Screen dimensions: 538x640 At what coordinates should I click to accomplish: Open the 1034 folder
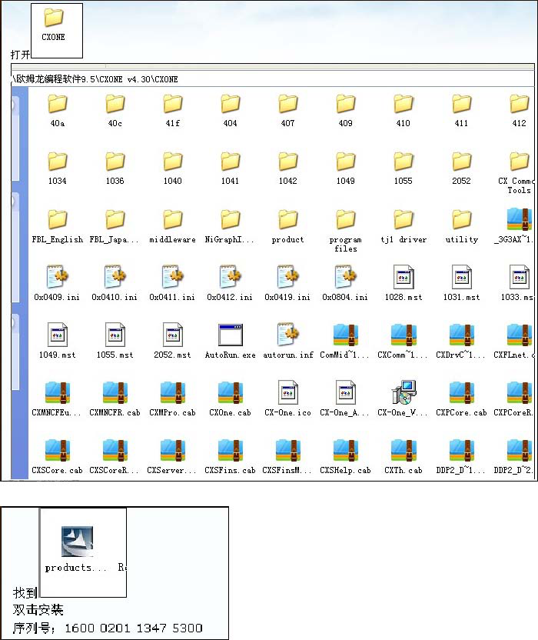[x=57, y=168]
